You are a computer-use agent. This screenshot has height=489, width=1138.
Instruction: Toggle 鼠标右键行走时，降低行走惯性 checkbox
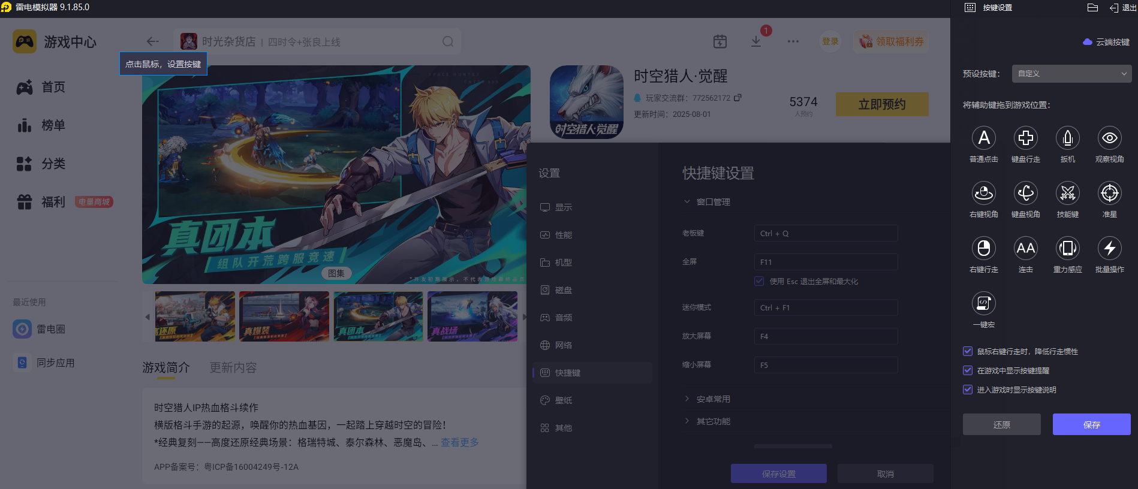(x=968, y=351)
